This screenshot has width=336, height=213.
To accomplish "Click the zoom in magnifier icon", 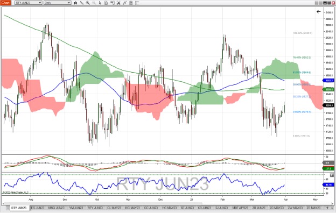I will point(88,3).
